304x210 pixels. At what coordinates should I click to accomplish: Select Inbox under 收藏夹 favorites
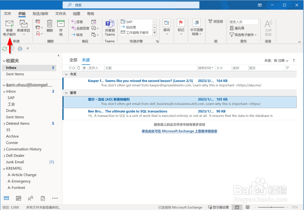29,68
